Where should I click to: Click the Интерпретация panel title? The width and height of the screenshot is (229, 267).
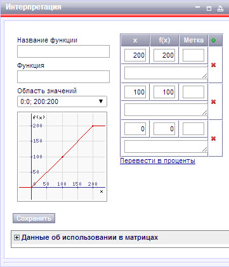tap(34, 7)
